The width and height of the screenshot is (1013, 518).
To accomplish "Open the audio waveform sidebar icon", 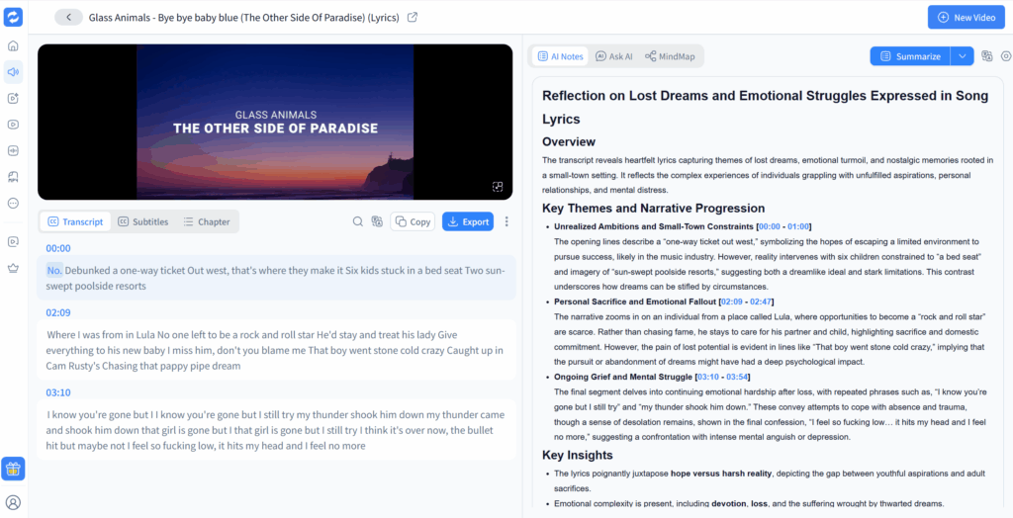I will pyautogui.click(x=13, y=150).
